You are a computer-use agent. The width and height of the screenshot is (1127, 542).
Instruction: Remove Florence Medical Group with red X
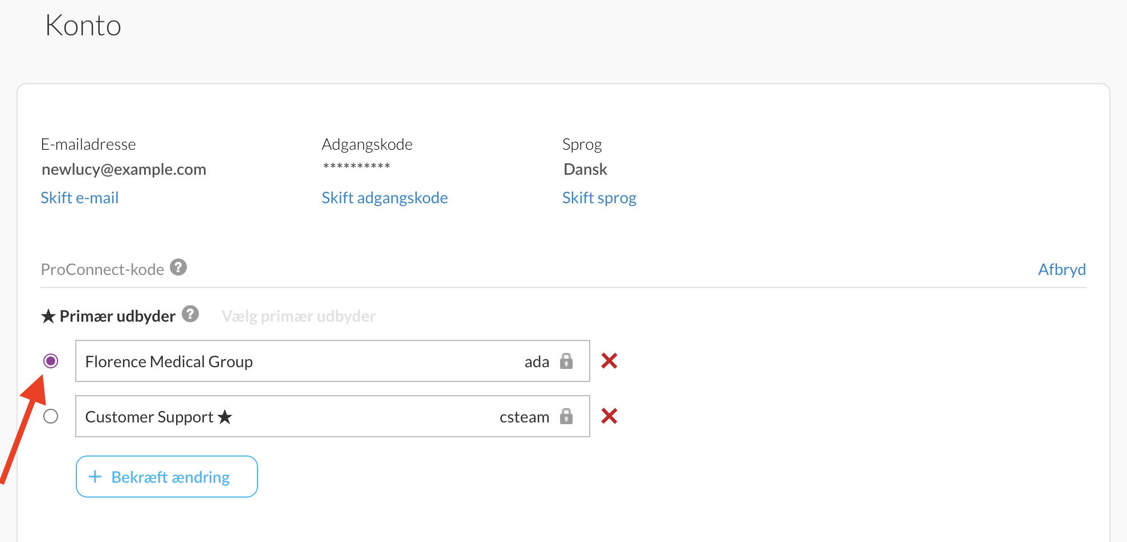pyautogui.click(x=609, y=361)
